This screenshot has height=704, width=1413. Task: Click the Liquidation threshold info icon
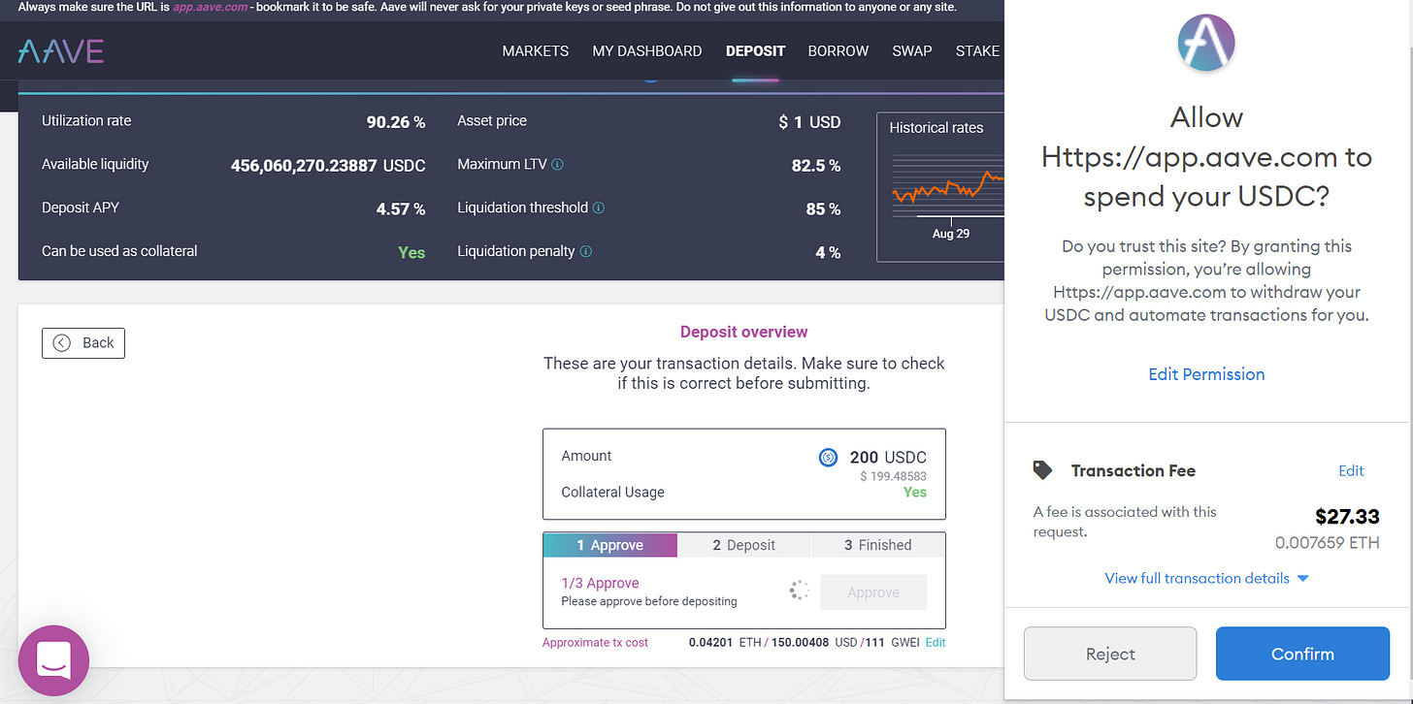point(599,208)
